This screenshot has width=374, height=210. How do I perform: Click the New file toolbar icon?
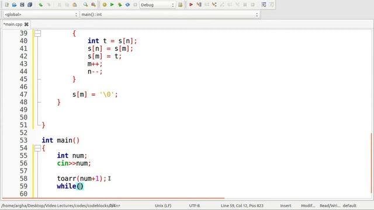tap(6, 5)
